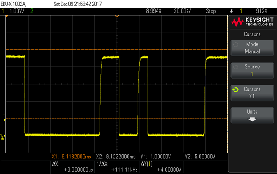This screenshot has width=277, height=174.
Task: Click the 20.00 us/ timebase readout
Action: pyautogui.click(x=182, y=11)
